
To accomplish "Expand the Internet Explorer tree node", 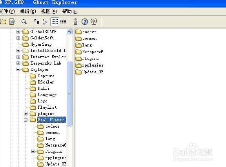I will (x=18, y=57).
